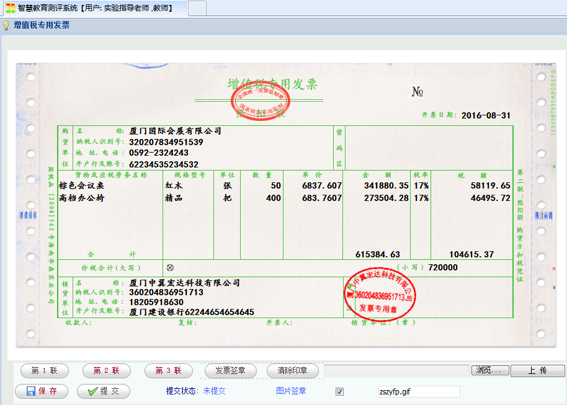Click the № invoice number mark
The image size is (567, 405).
click(417, 92)
